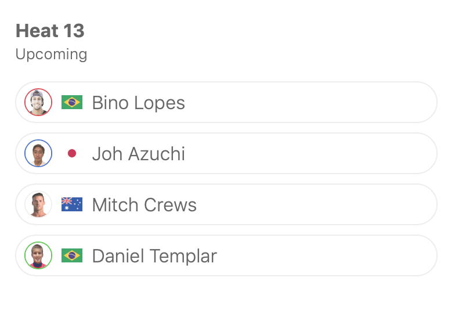
Task: Click Brazil flag next to Daniel Templar
Action: 72,255
